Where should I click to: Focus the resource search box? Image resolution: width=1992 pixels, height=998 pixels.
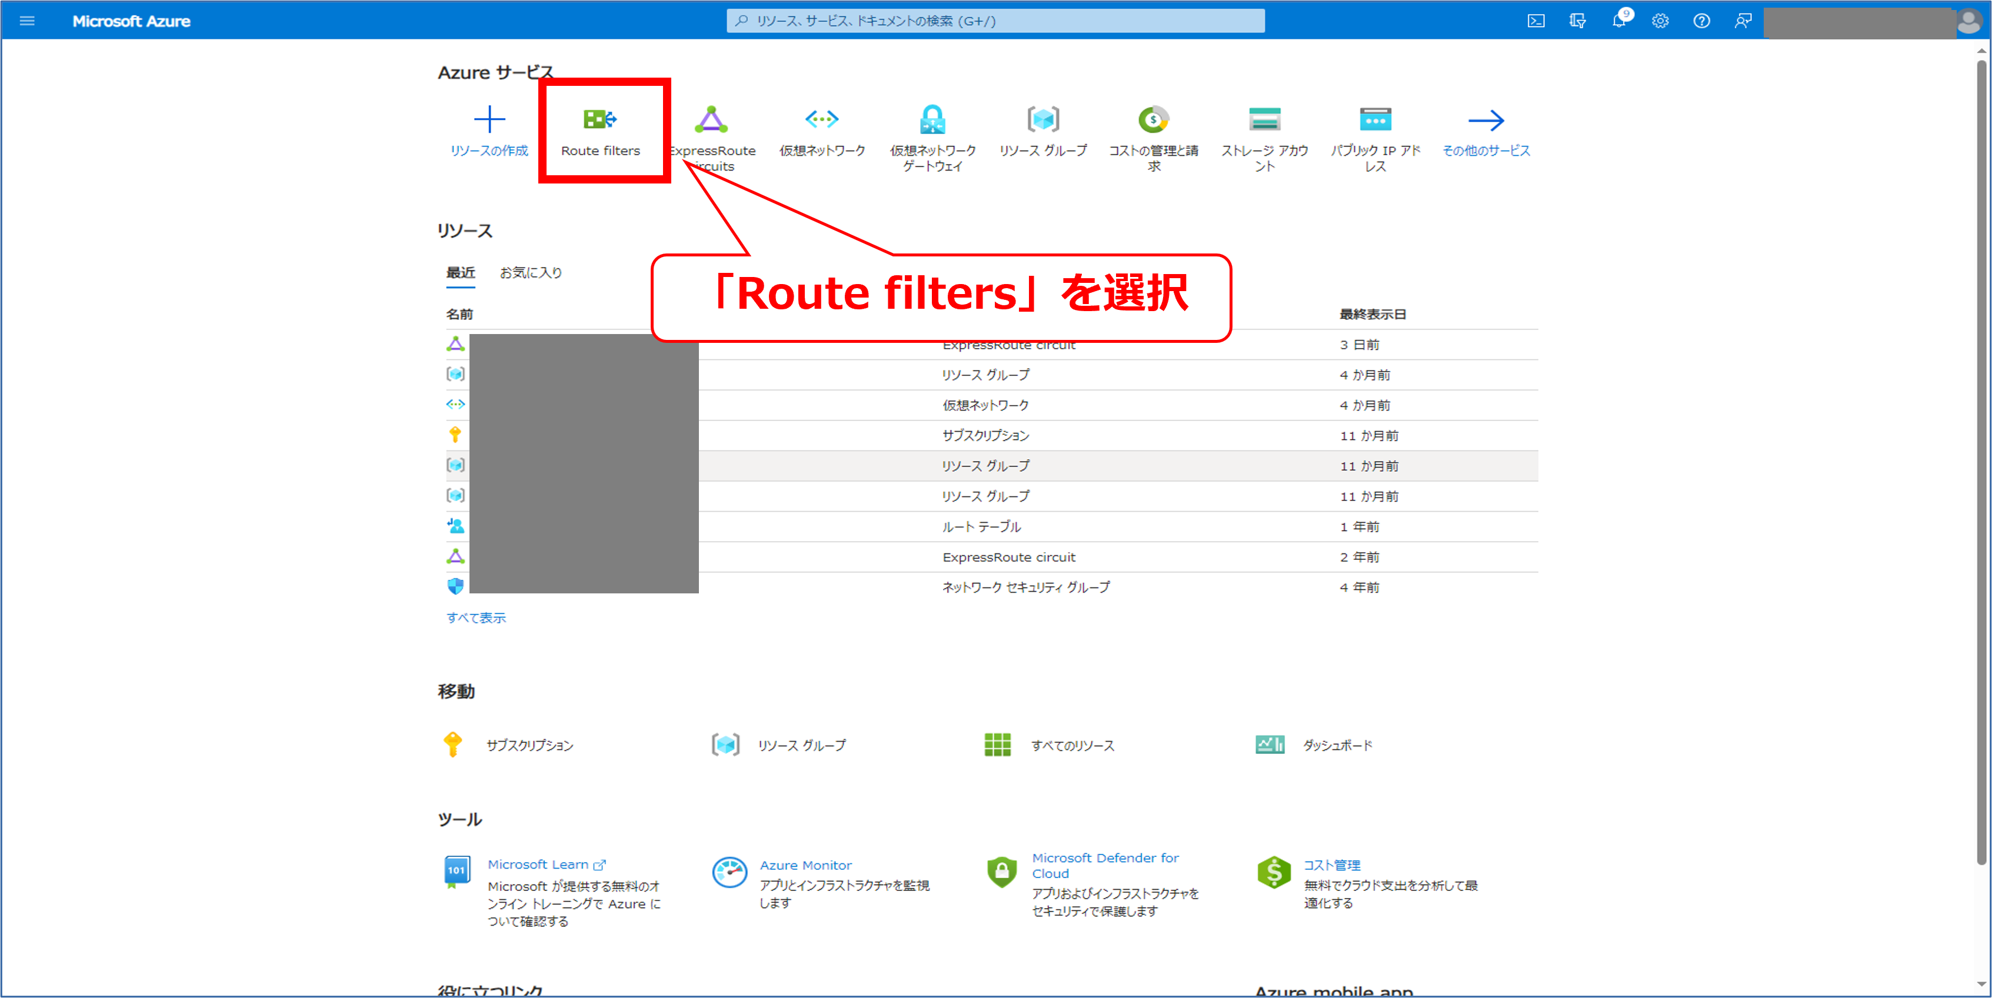click(x=995, y=21)
